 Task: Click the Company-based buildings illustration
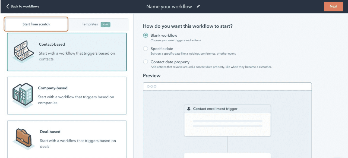point(23,95)
